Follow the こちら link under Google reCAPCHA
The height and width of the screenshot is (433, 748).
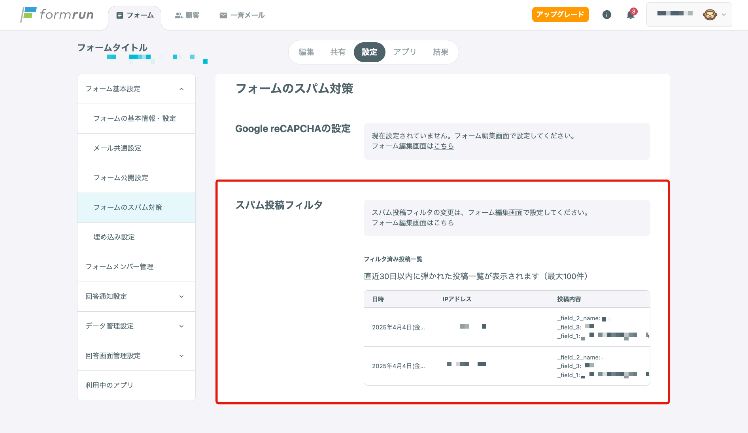click(444, 146)
